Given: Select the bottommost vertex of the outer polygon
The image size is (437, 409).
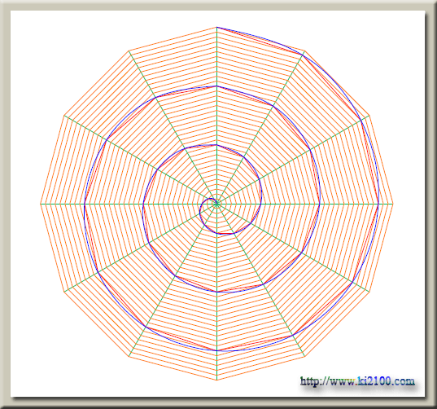Looking at the screenshot, I should (216, 380).
